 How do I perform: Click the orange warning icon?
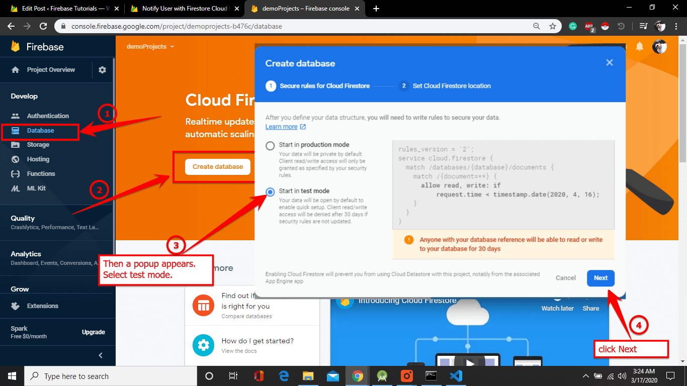tap(409, 240)
